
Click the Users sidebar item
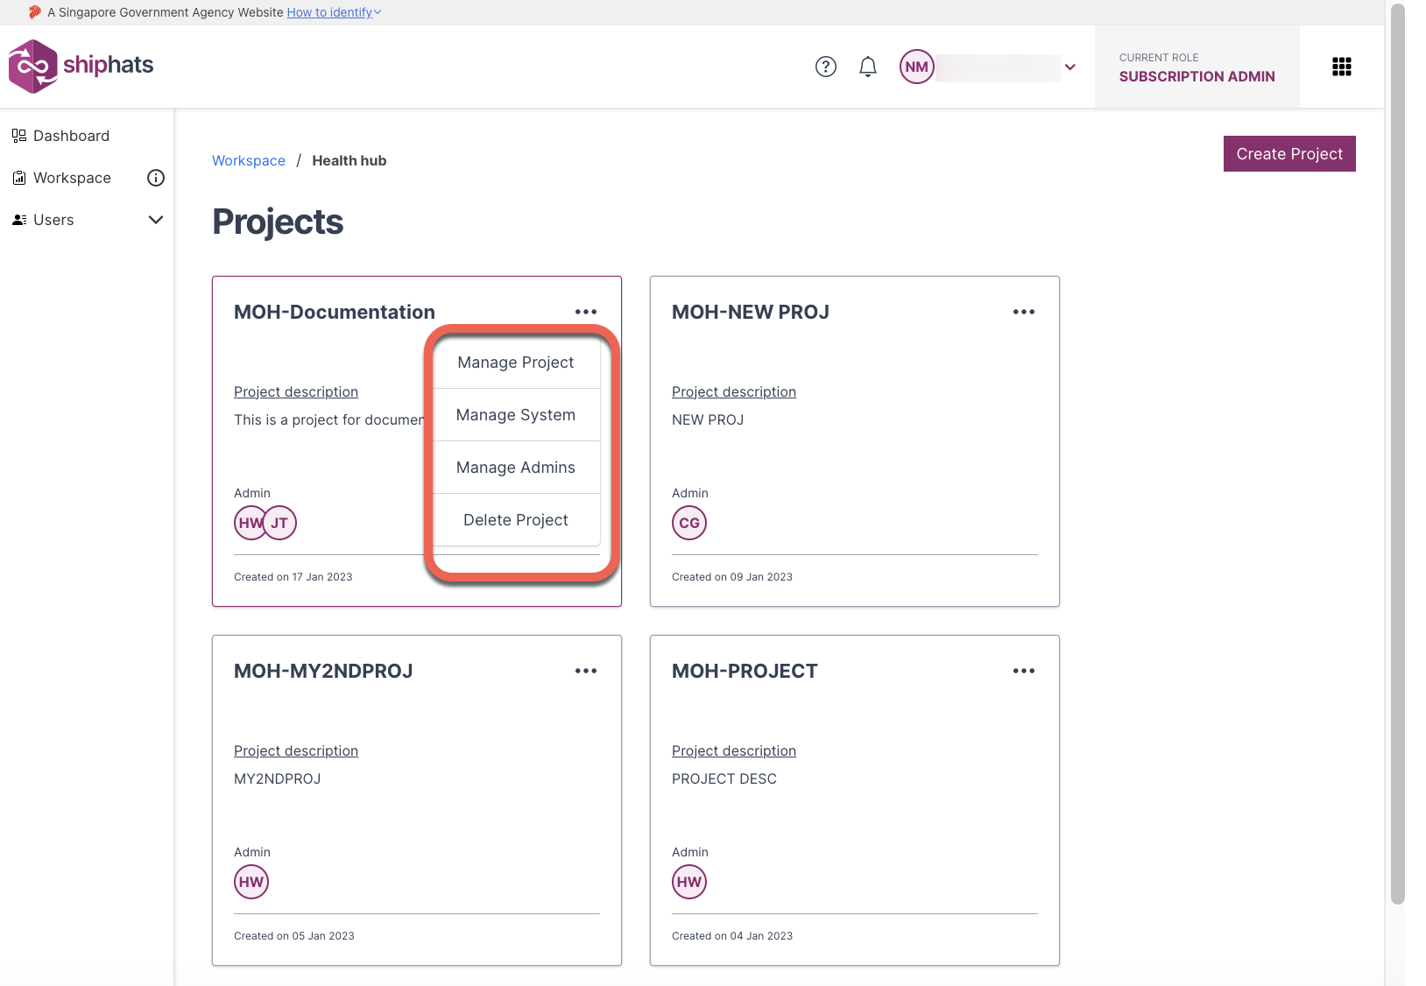(53, 220)
